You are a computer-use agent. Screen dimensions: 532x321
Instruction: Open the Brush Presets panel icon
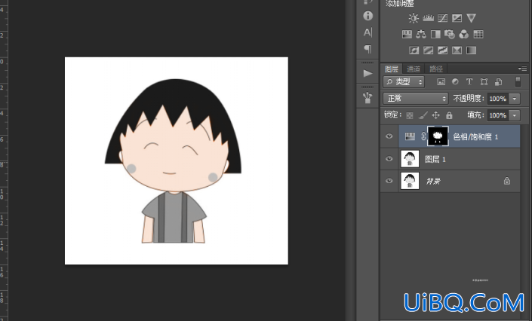pos(367,98)
